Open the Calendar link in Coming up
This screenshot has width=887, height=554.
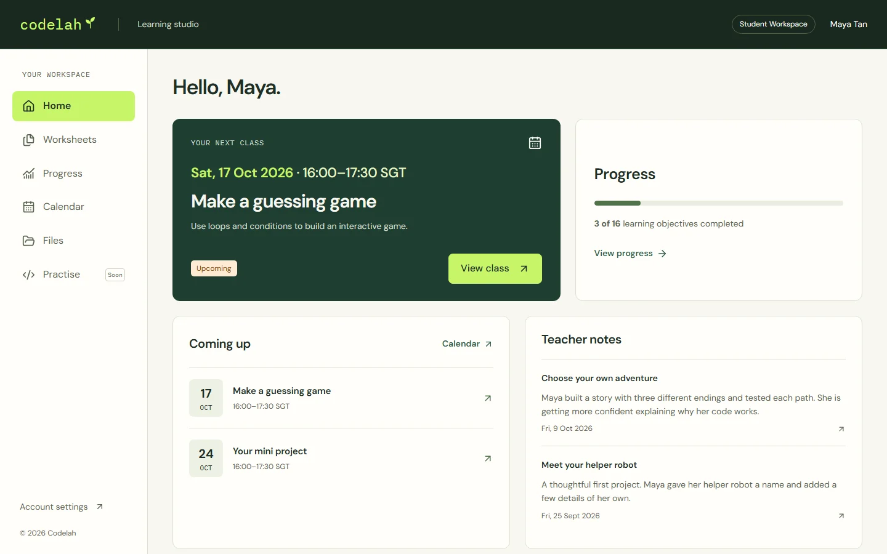467,343
